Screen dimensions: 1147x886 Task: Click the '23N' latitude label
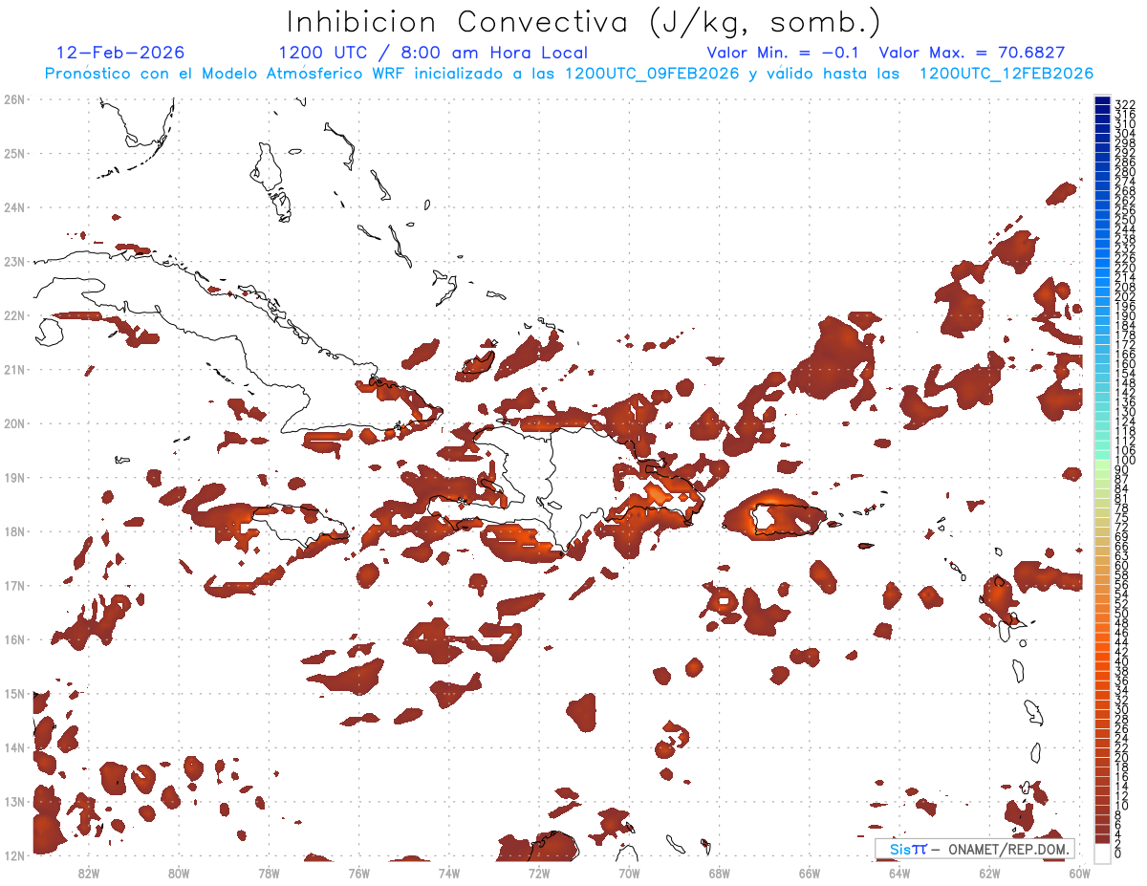pos(14,261)
